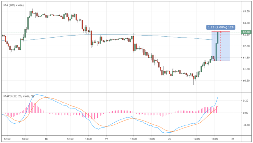This screenshot has height=143, width=253.
Task: Select the date 21 on time axis
Action: pos(233,139)
